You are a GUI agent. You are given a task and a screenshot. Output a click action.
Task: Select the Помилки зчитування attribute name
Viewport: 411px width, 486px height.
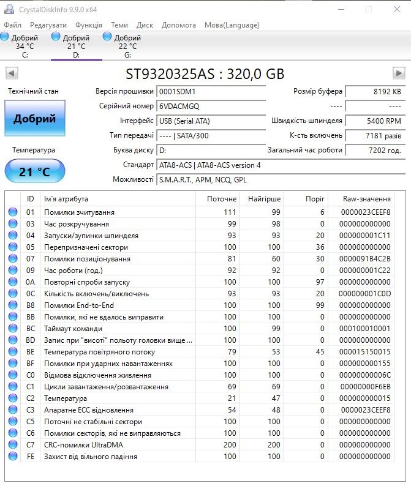point(79,212)
